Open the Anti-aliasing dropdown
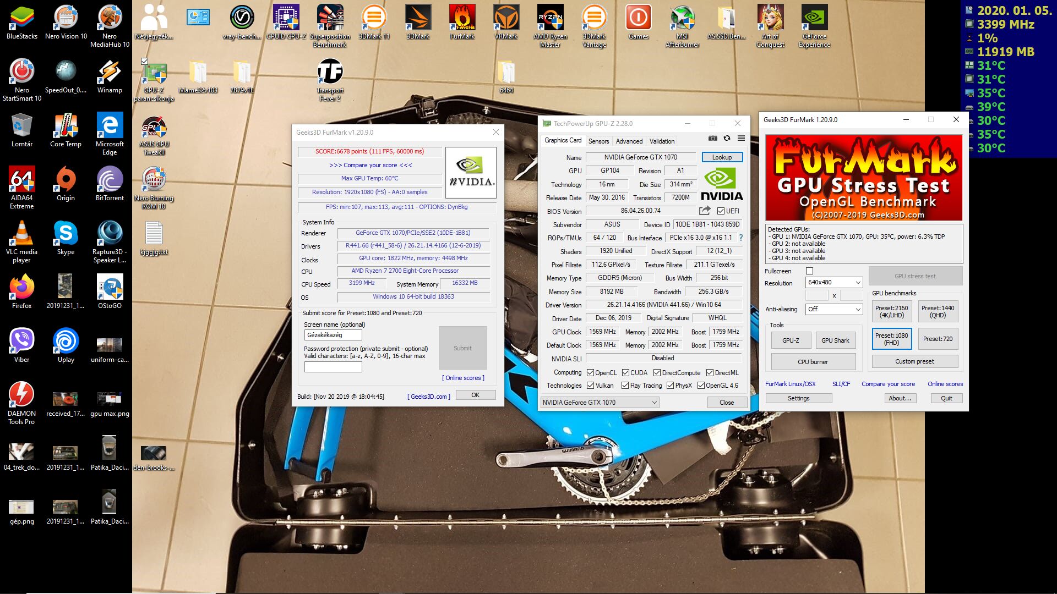The image size is (1057, 594). pos(833,309)
